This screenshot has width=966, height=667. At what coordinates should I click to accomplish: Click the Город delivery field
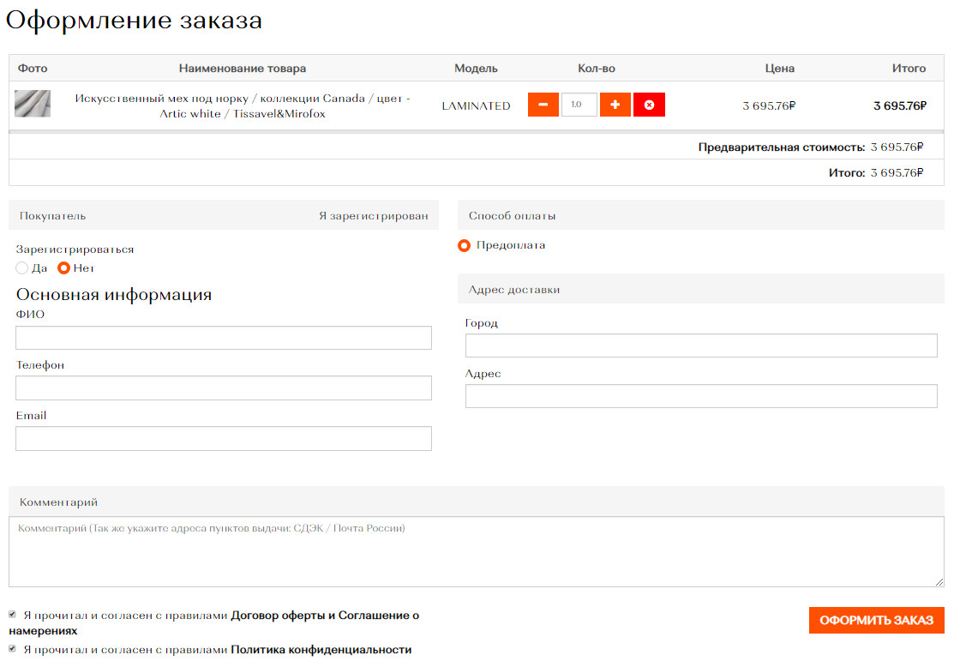point(700,346)
